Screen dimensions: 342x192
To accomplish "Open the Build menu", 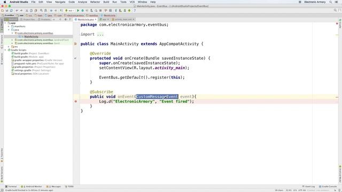I will [x=106, y=2].
